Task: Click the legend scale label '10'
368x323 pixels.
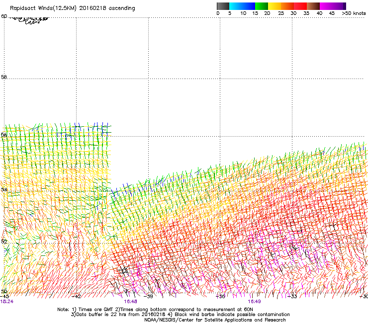Action: (x=243, y=13)
